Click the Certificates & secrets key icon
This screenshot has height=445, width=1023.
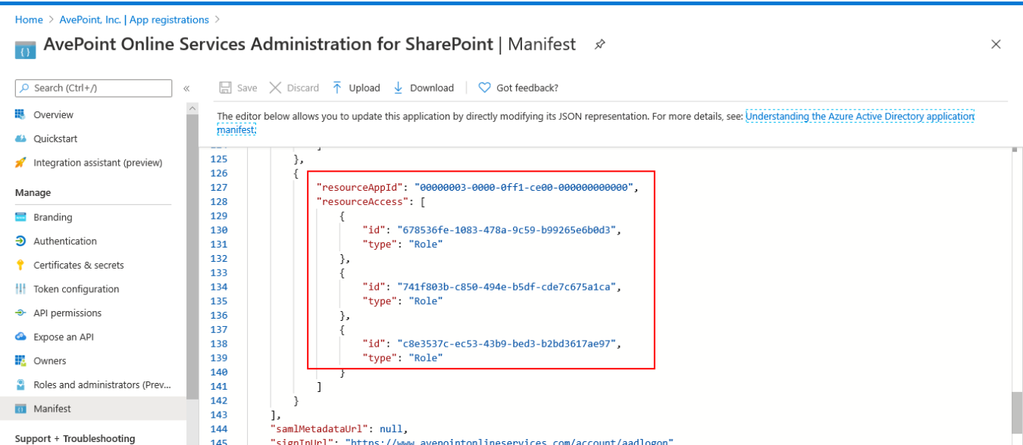[20, 265]
